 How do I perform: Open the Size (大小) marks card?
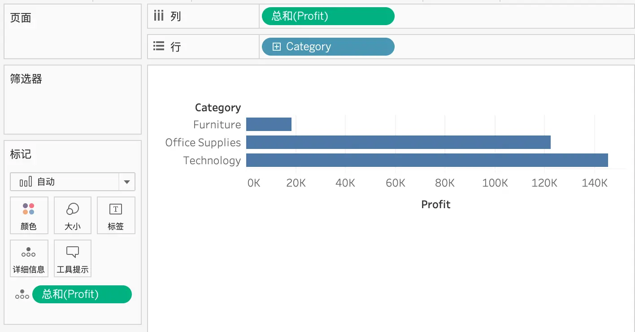pyautogui.click(x=73, y=215)
